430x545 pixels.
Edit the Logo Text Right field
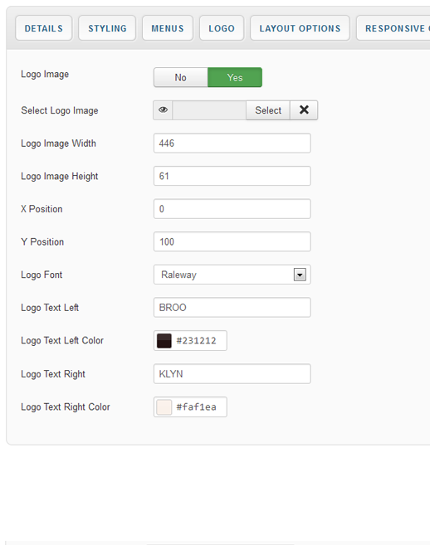click(232, 374)
